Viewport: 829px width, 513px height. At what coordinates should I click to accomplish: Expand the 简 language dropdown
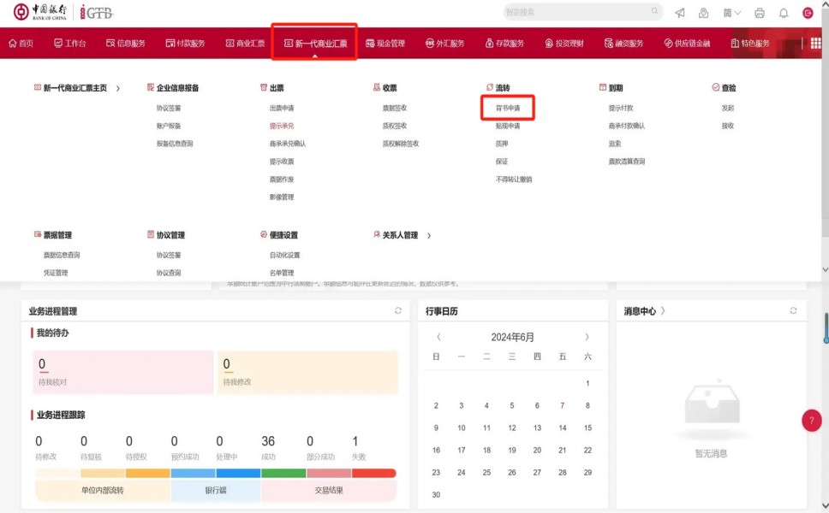(x=731, y=13)
